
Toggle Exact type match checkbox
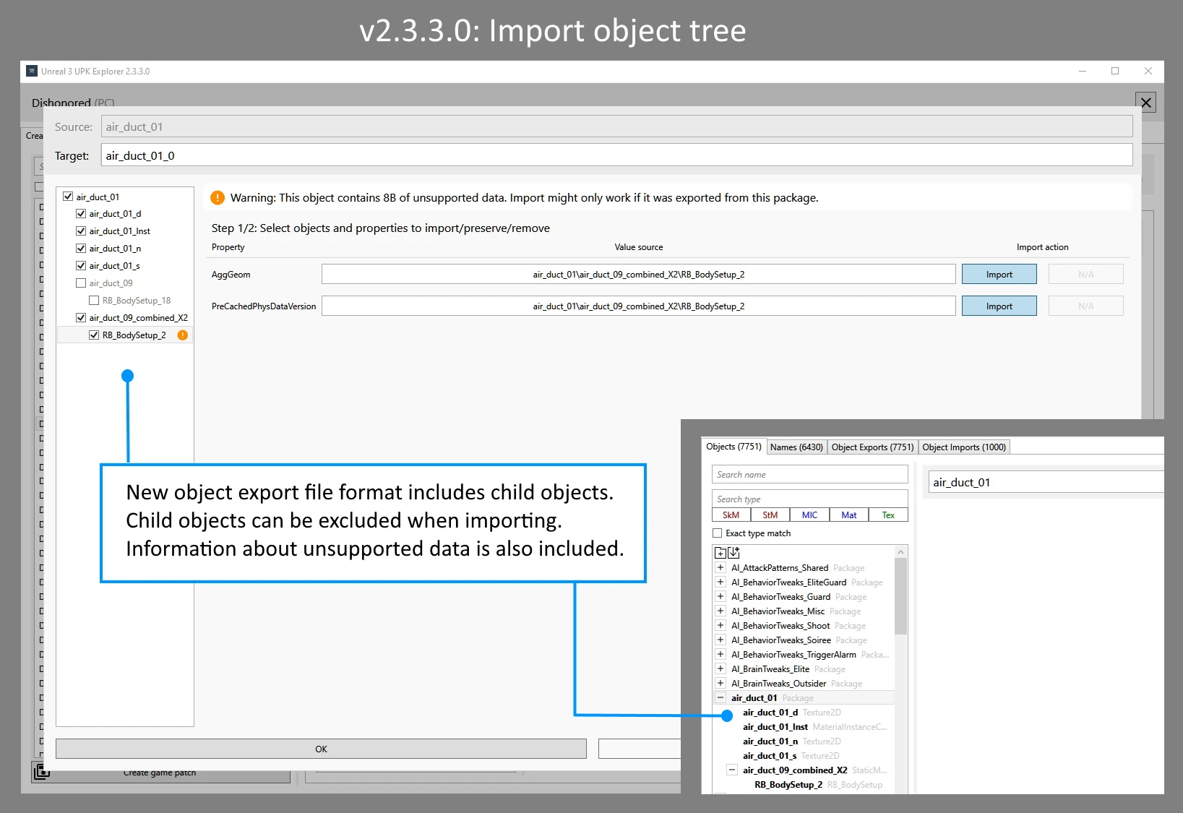(x=718, y=533)
